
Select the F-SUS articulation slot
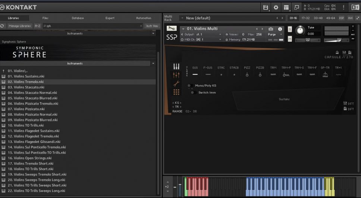pyautogui.click(x=208, y=71)
